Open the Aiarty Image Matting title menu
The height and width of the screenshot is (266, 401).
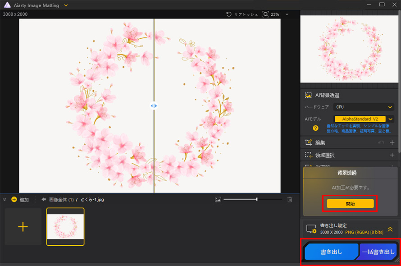[x=66, y=5]
